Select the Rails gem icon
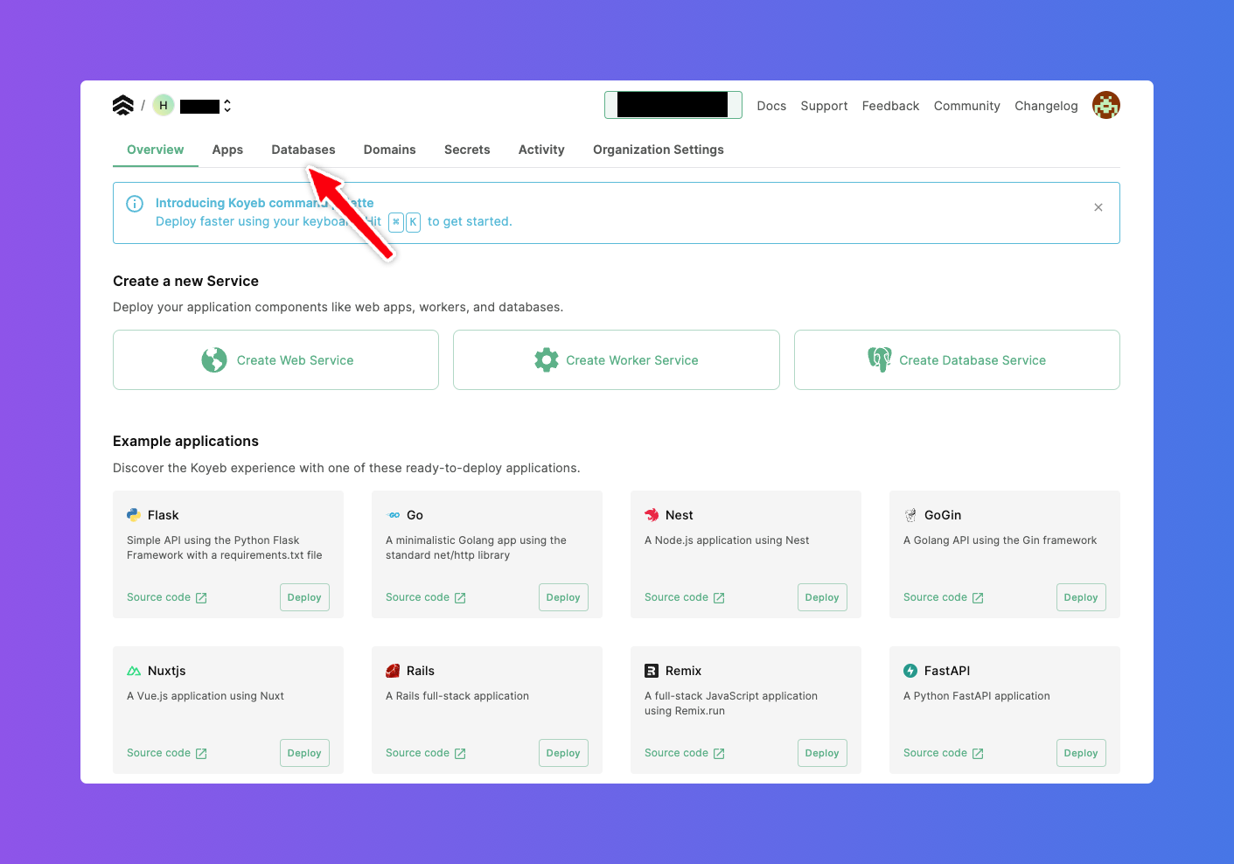Image resolution: width=1234 pixels, height=864 pixels. click(x=393, y=670)
